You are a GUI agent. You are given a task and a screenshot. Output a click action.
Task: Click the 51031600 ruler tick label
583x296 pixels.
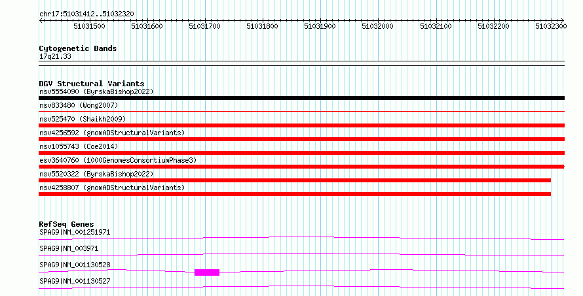pos(147,26)
